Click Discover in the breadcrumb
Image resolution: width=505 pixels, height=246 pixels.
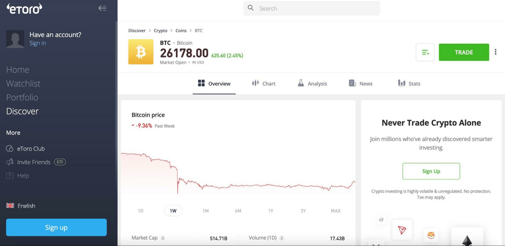[x=137, y=31]
